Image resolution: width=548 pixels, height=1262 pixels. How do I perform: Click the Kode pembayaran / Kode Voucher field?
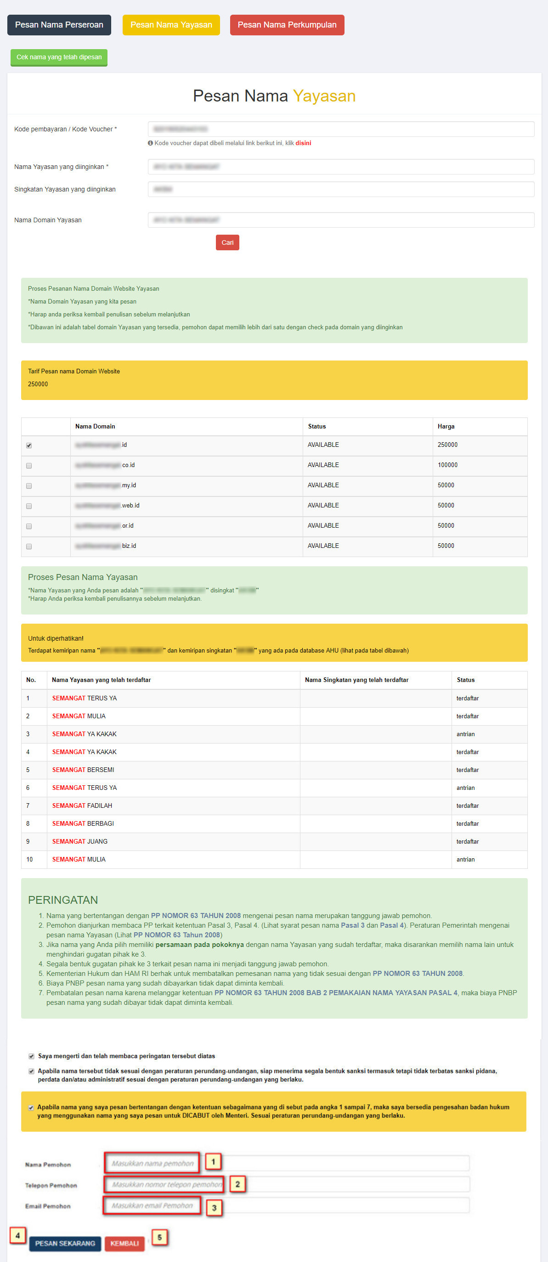pos(341,129)
